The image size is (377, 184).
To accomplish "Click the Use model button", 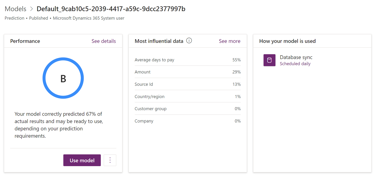I will point(82,160).
